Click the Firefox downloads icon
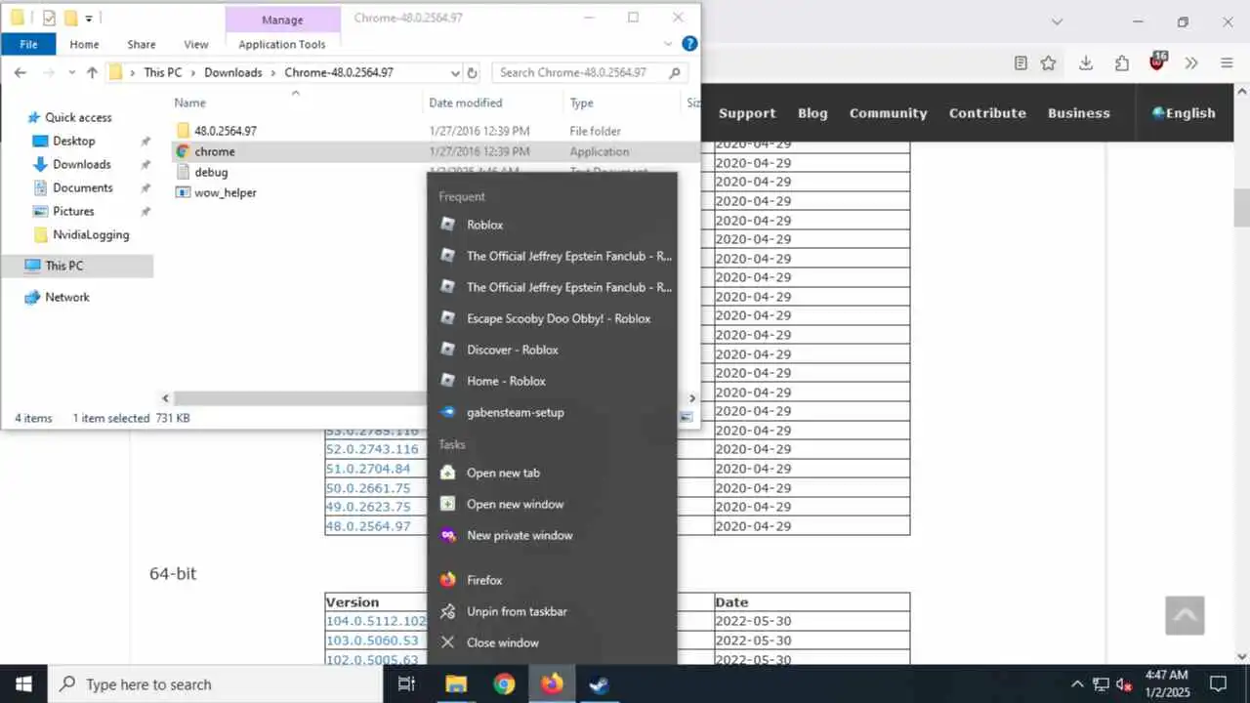 point(1085,62)
